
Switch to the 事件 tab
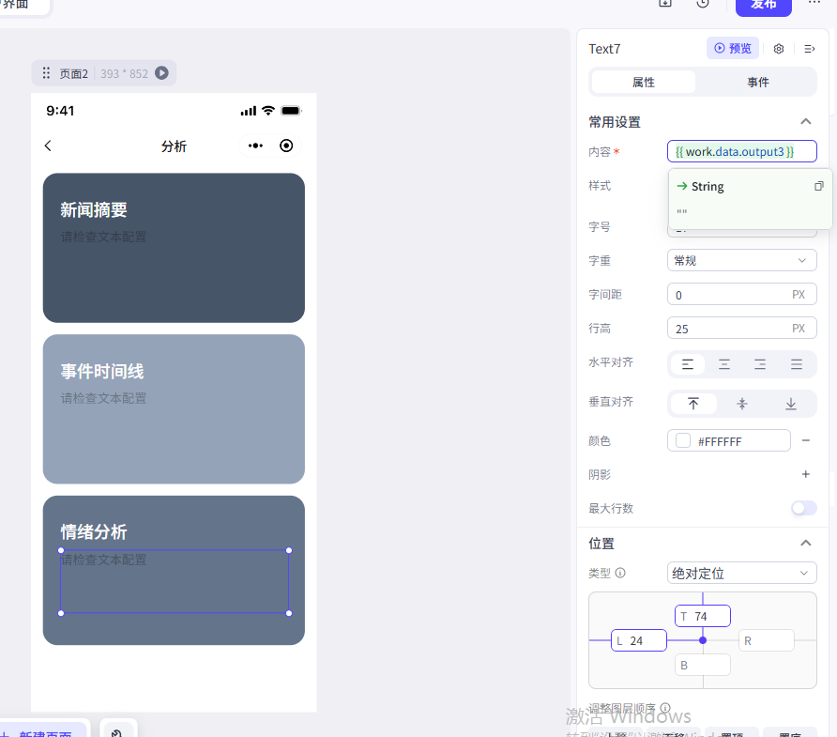[758, 83]
